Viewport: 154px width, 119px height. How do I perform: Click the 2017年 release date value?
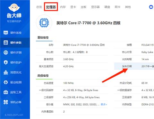click(148, 66)
